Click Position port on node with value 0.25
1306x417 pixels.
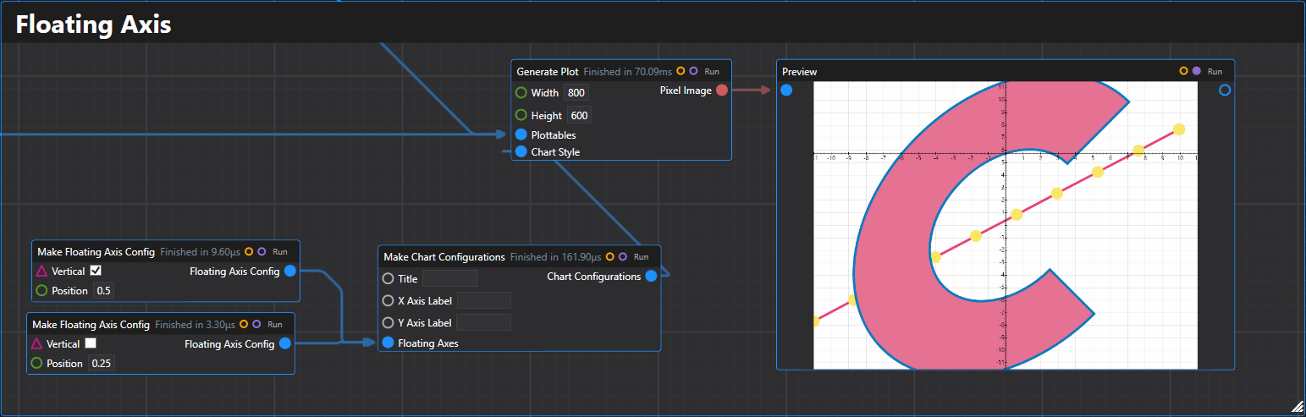click(36, 363)
